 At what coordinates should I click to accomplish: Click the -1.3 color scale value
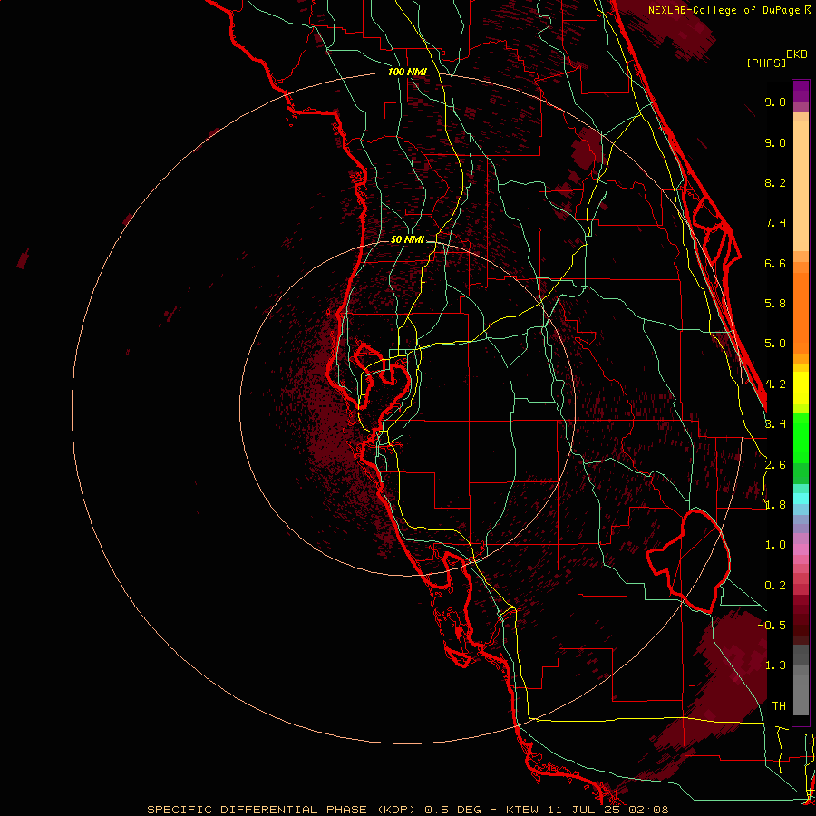pos(772,665)
